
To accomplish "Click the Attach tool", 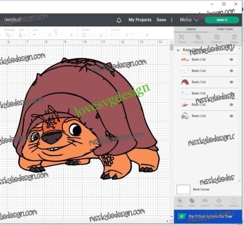I will point(205,202).
